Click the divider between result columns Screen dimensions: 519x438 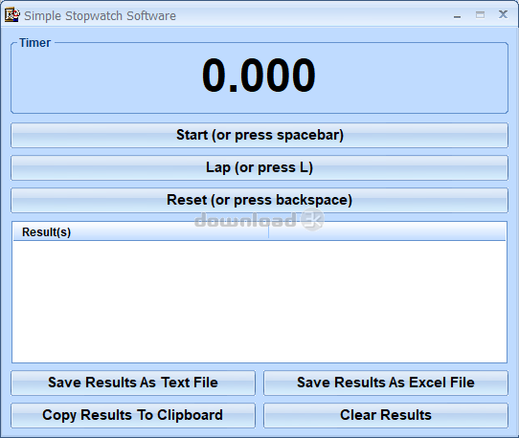pyautogui.click(x=268, y=231)
